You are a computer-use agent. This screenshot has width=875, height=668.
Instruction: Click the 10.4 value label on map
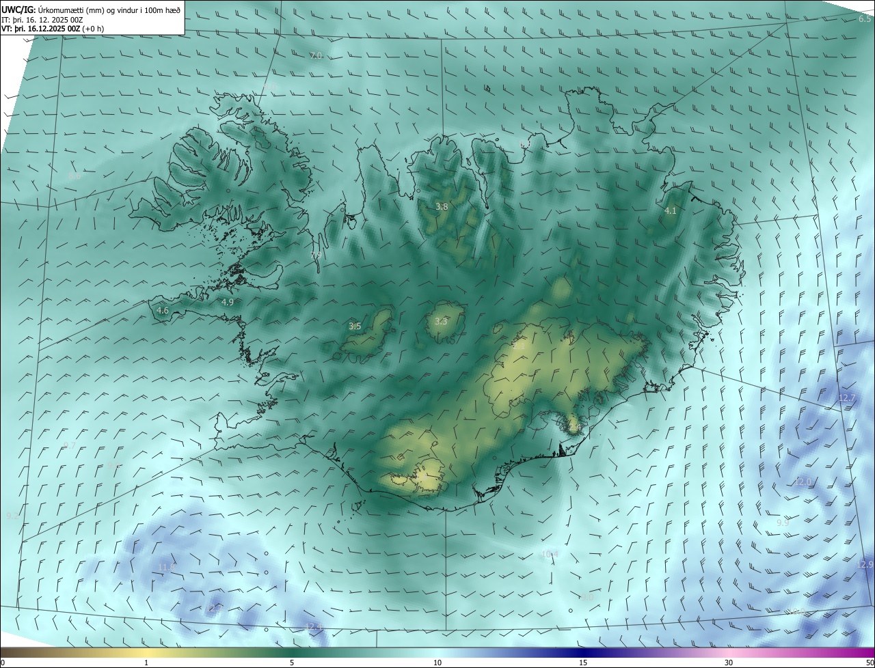click(550, 554)
